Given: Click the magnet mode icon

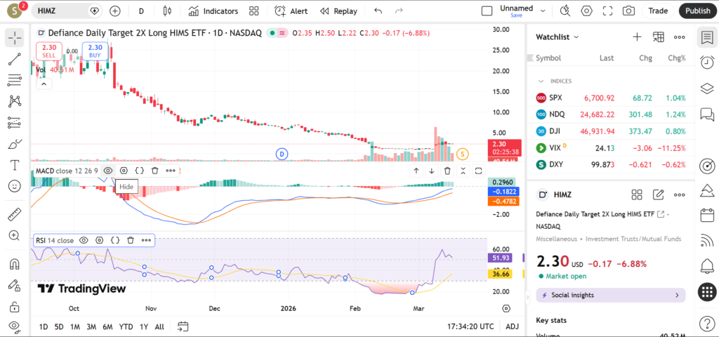Looking at the screenshot, I should [x=14, y=265].
